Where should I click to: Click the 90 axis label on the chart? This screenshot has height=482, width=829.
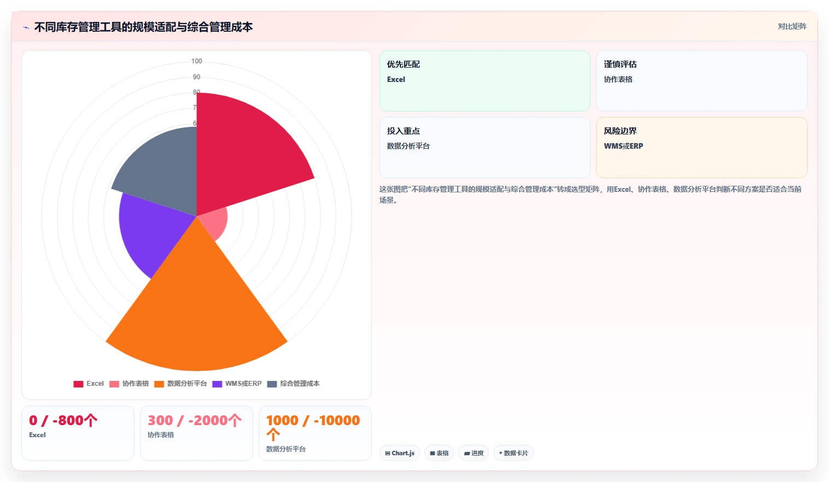[197, 77]
